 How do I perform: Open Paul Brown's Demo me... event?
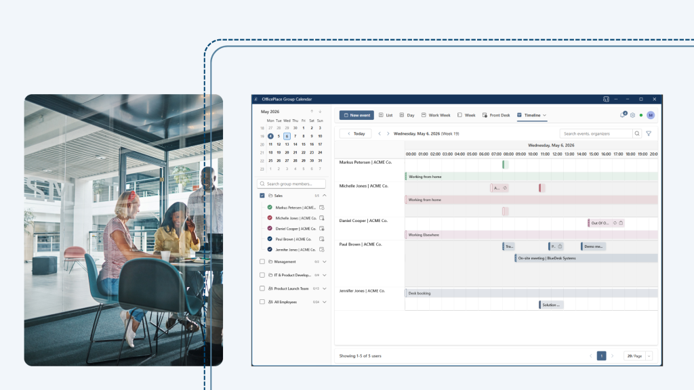[593, 246]
